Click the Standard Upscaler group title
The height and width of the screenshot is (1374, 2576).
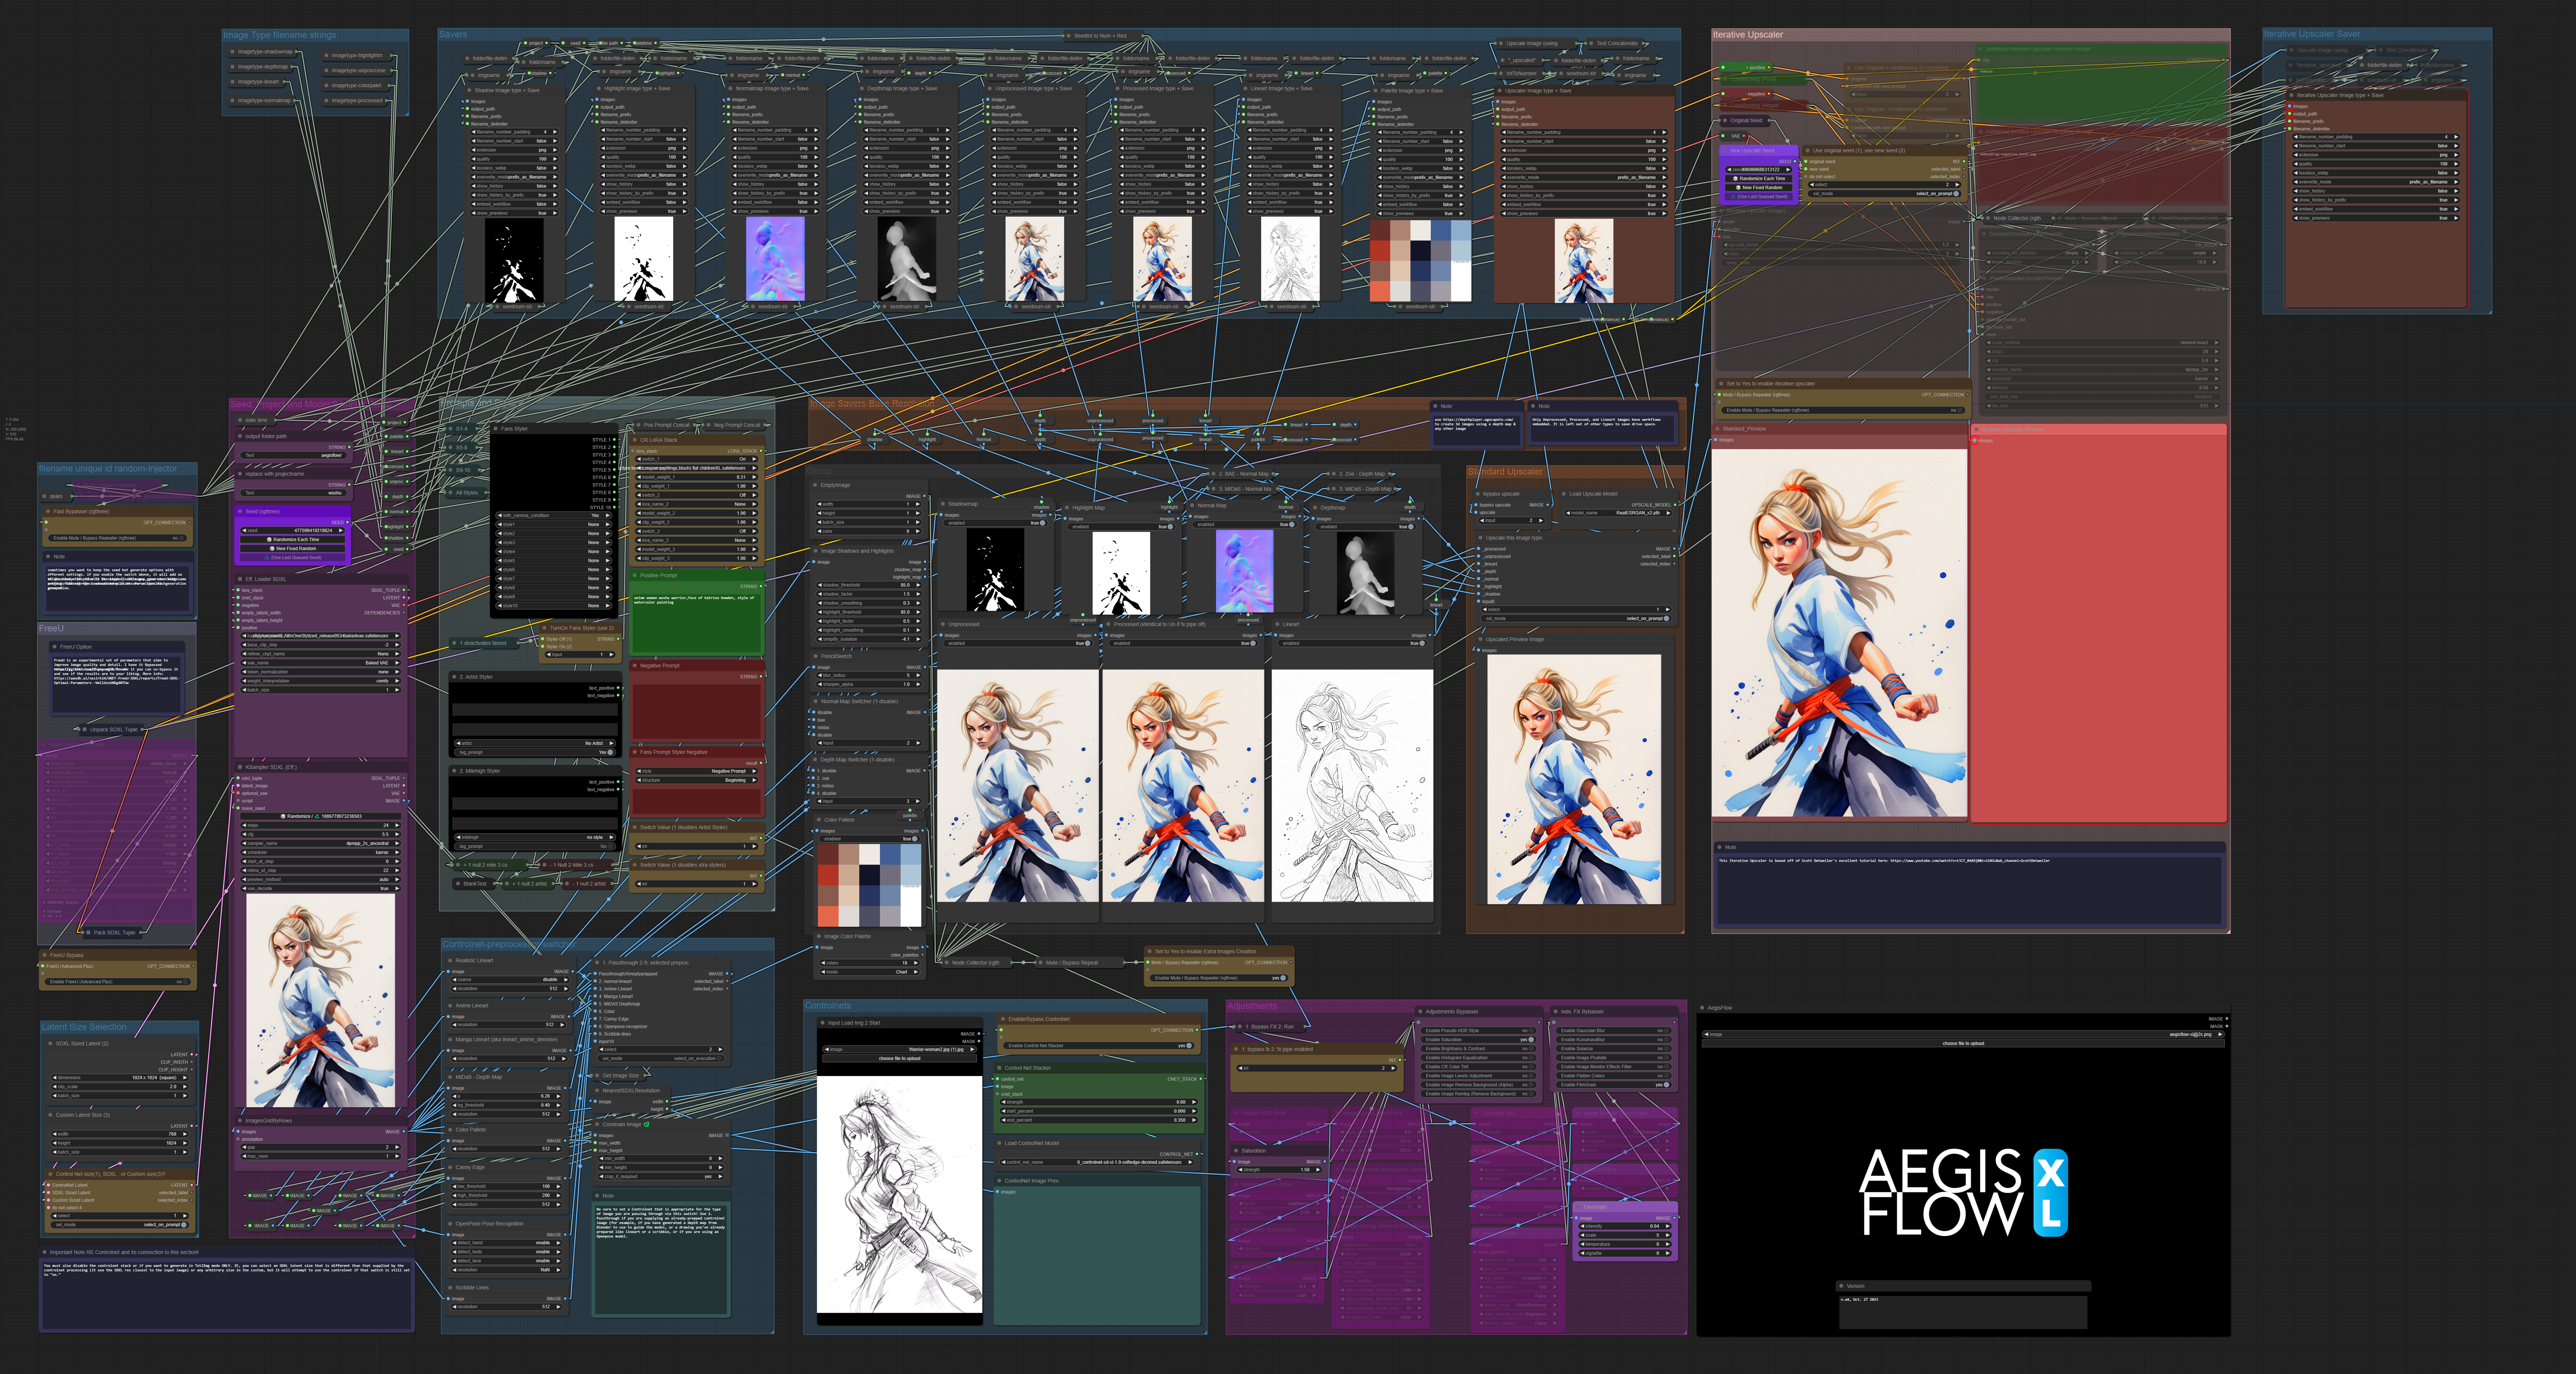pos(1506,472)
